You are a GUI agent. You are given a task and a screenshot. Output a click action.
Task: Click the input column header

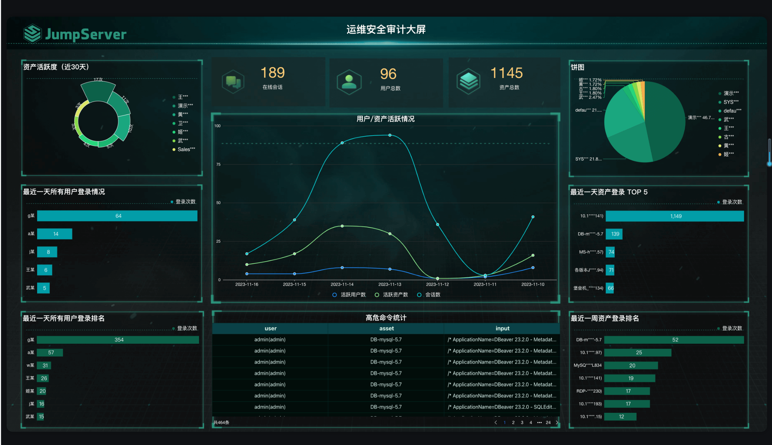tap(502, 328)
